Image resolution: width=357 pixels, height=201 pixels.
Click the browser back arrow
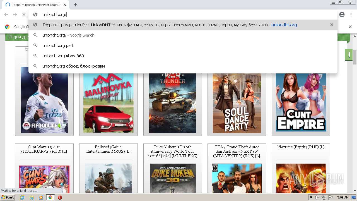[x=6, y=15]
